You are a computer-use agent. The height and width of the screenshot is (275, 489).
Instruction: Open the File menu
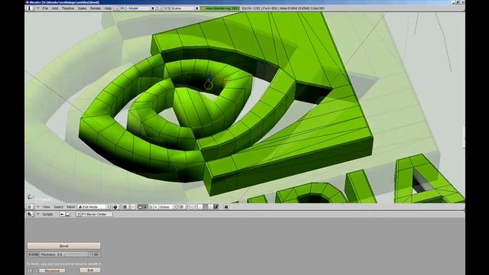point(45,8)
